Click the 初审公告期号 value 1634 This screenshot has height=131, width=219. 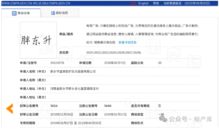click(53, 106)
